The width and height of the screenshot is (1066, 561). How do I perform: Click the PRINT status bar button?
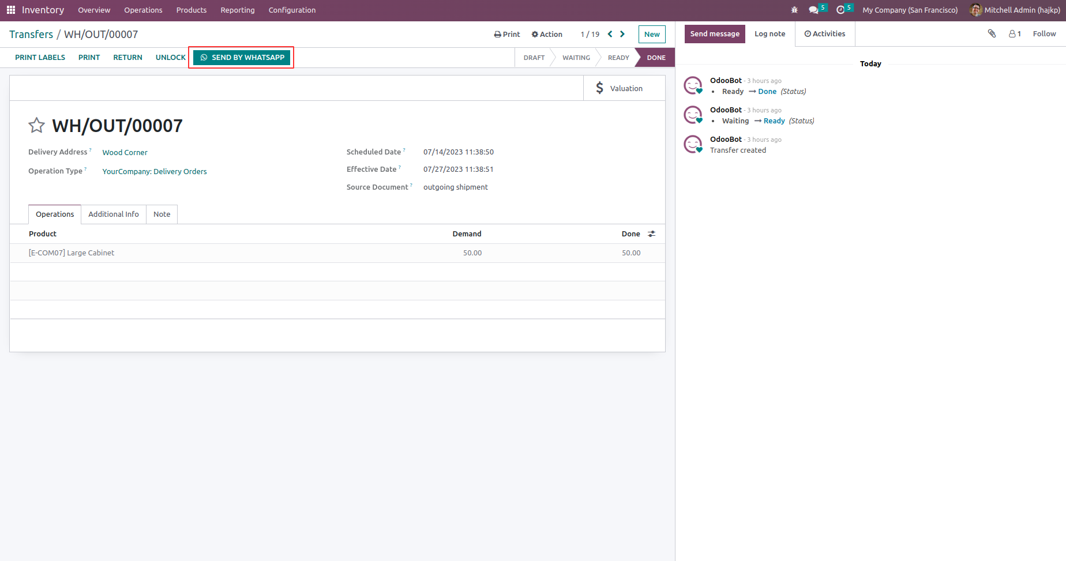[89, 57]
